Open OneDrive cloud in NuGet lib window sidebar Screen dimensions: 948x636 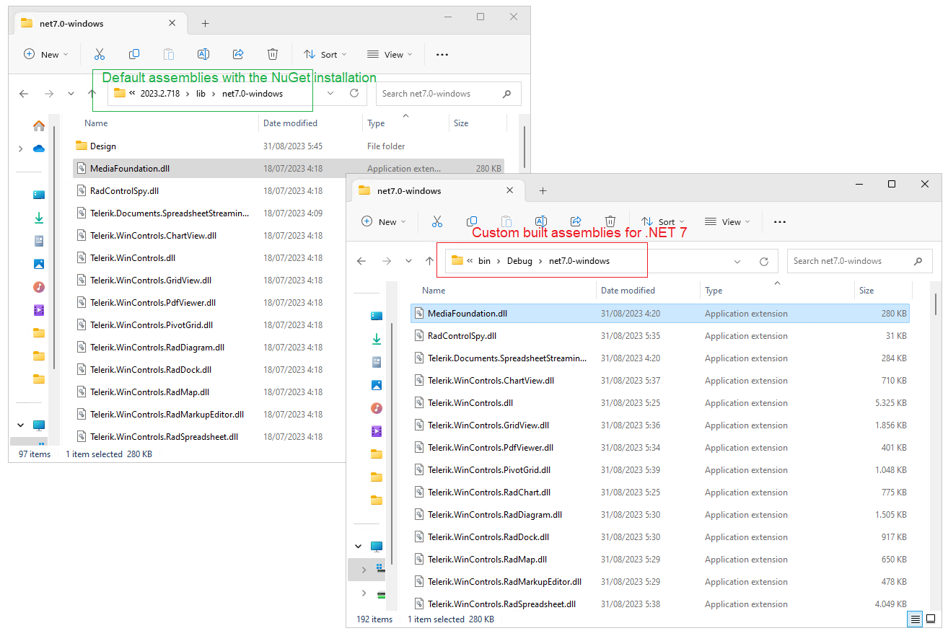39,149
